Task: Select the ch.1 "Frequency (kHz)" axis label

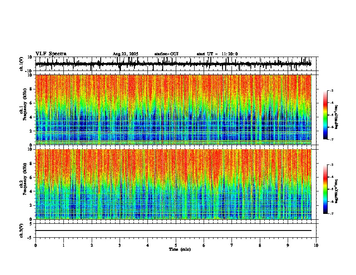Action: 25,105
